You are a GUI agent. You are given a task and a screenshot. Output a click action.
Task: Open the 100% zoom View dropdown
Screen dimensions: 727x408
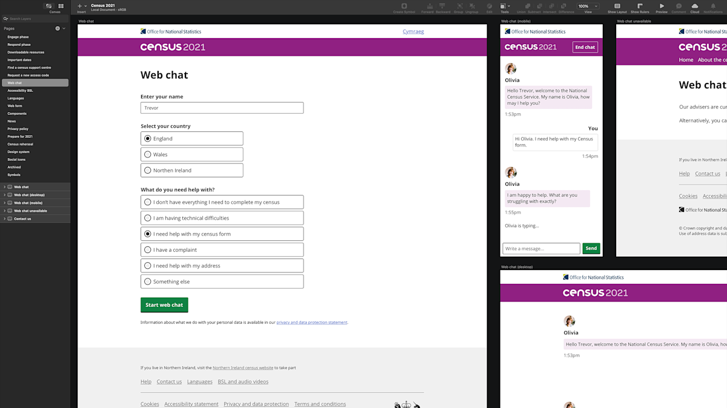coord(587,6)
